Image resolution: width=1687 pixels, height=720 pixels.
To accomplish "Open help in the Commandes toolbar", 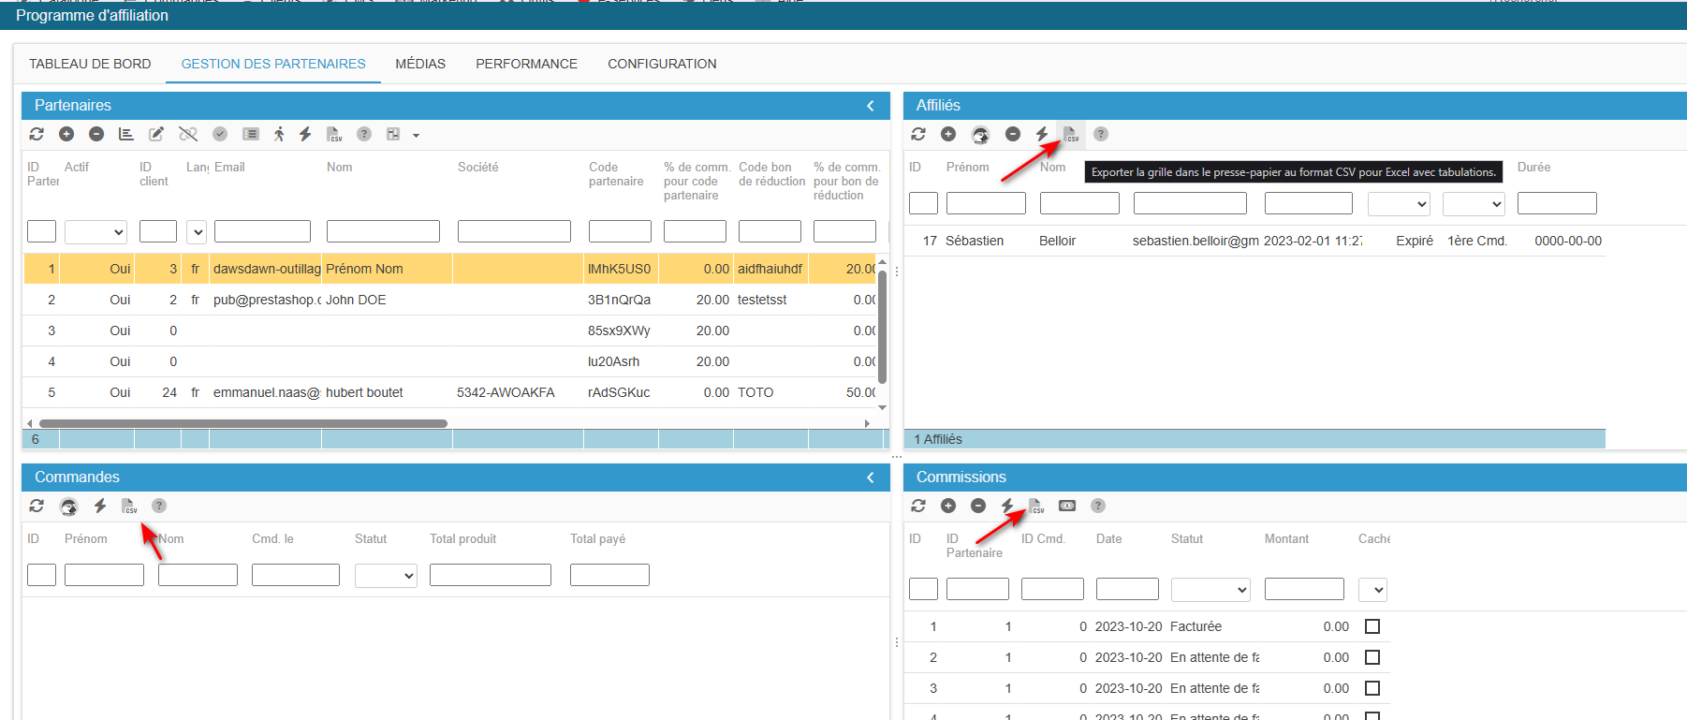I will (159, 506).
